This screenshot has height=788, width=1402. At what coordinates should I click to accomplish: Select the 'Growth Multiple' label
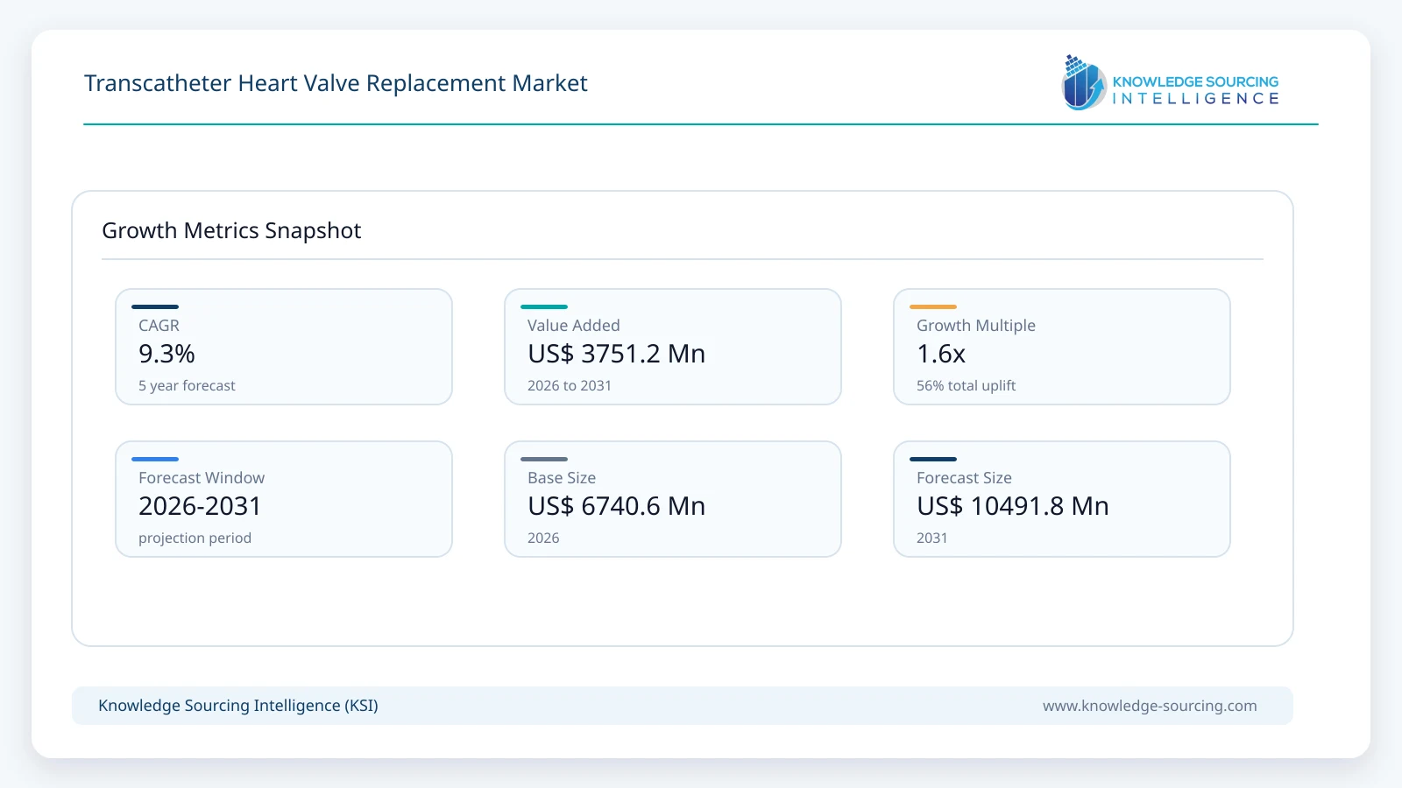(976, 326)
